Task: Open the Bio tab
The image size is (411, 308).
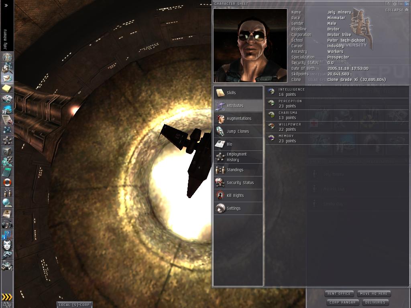Action: pyautogui.click(x=238, y=144)
